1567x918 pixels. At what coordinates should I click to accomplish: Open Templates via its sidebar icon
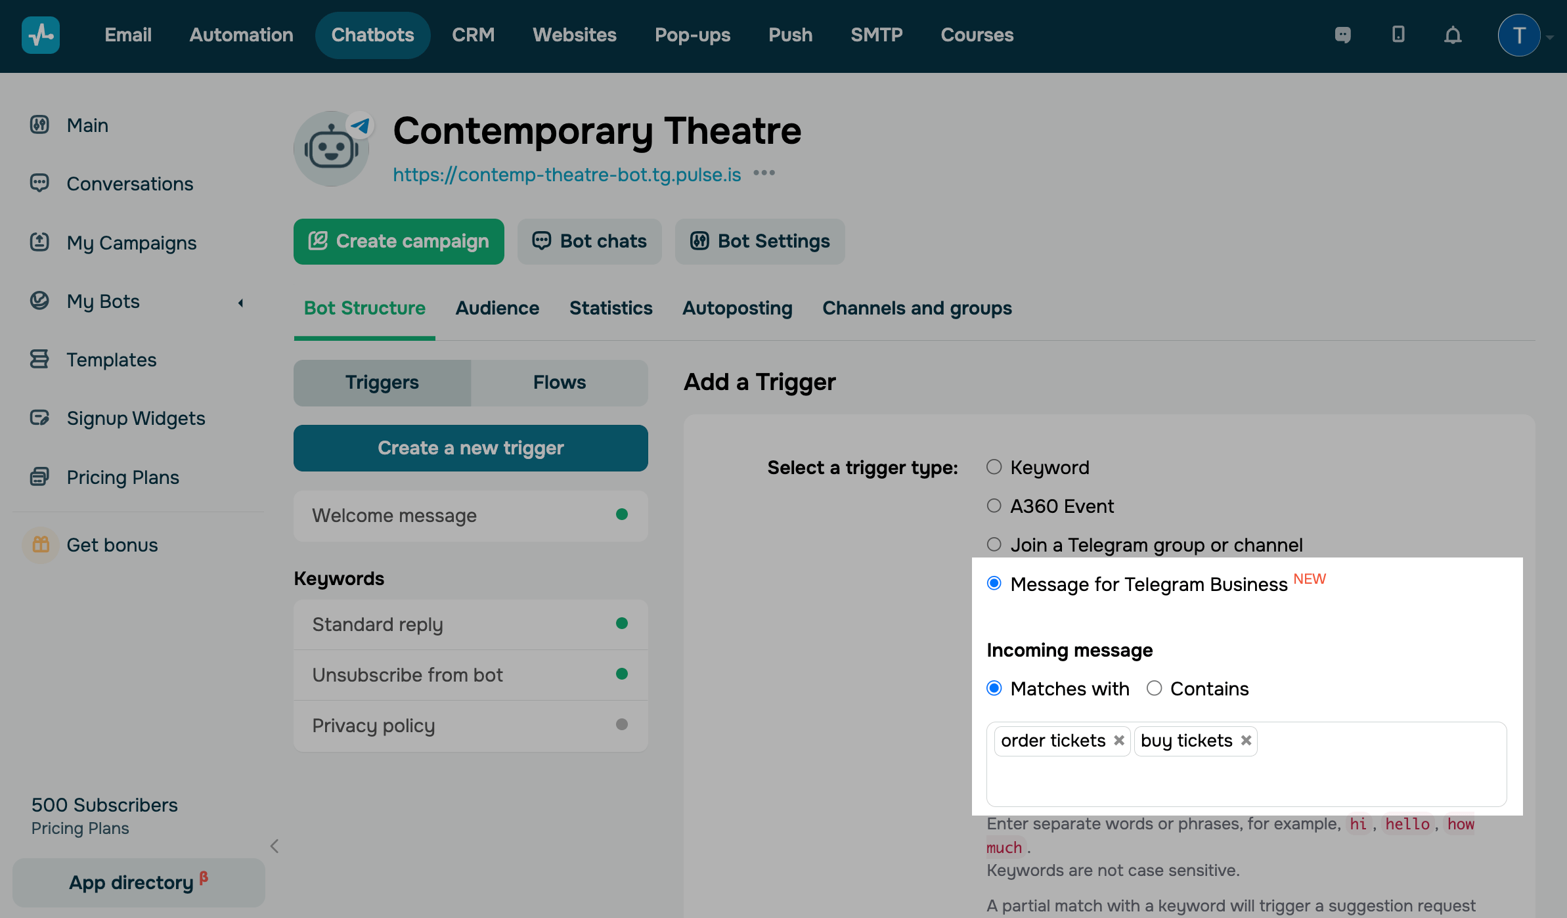pos(39,359)
